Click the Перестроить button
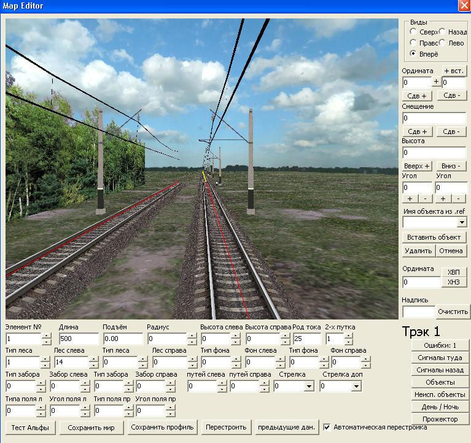471x443 pixels. [227, 427]
